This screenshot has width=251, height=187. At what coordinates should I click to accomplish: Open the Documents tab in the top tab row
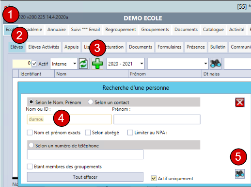pyautogui.click(x=186, y=30)
